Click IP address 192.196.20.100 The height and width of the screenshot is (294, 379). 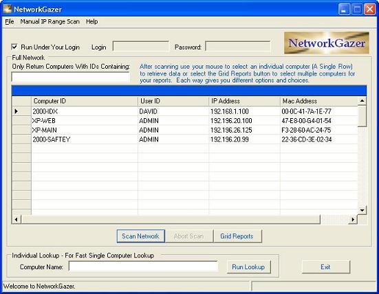tap(244, 121)
